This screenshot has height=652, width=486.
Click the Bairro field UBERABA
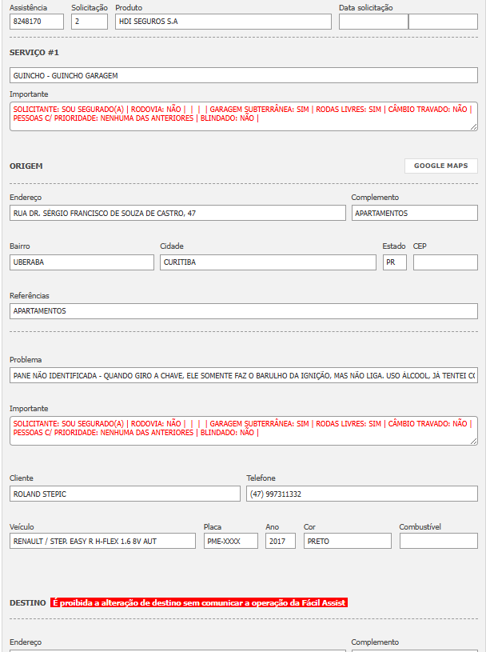pyautogui.click(x=82, y=262)
